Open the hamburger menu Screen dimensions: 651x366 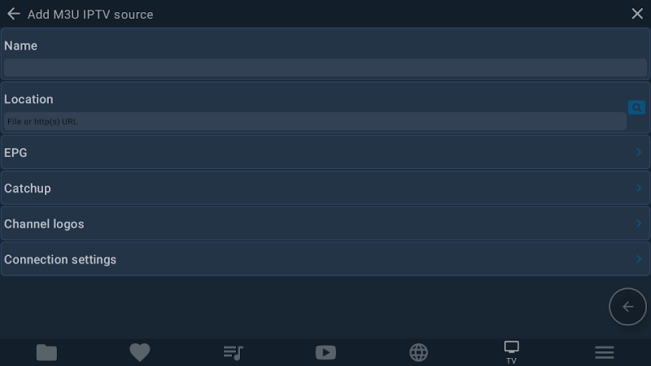click(x=605, y=353)
